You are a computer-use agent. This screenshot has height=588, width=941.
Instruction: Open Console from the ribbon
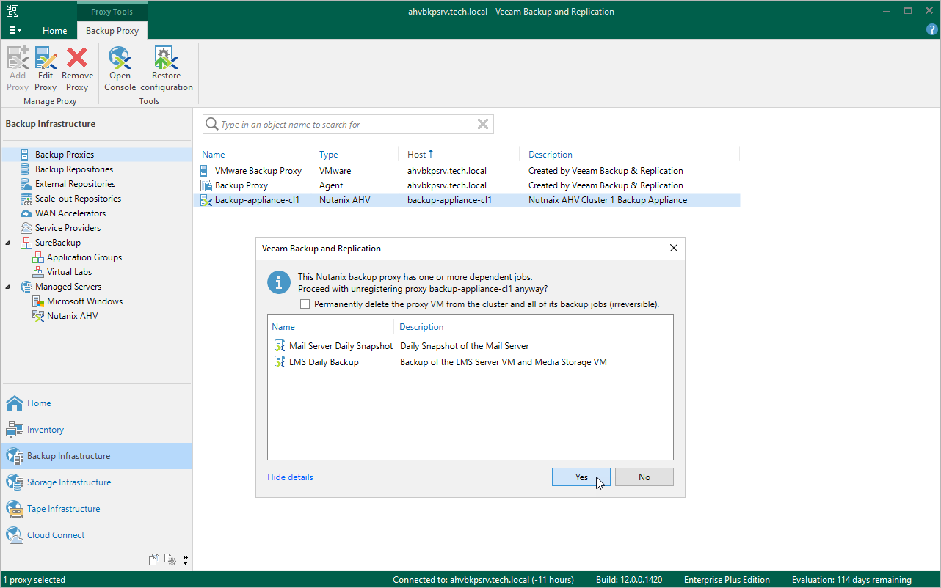point(120,69)
